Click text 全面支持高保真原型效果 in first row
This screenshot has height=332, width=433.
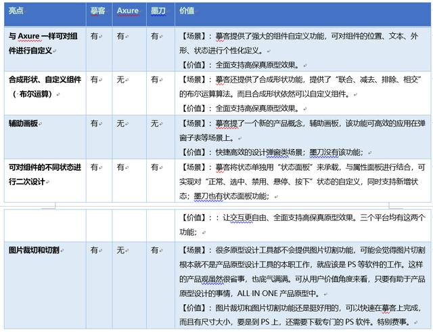(x=256, y=65)
